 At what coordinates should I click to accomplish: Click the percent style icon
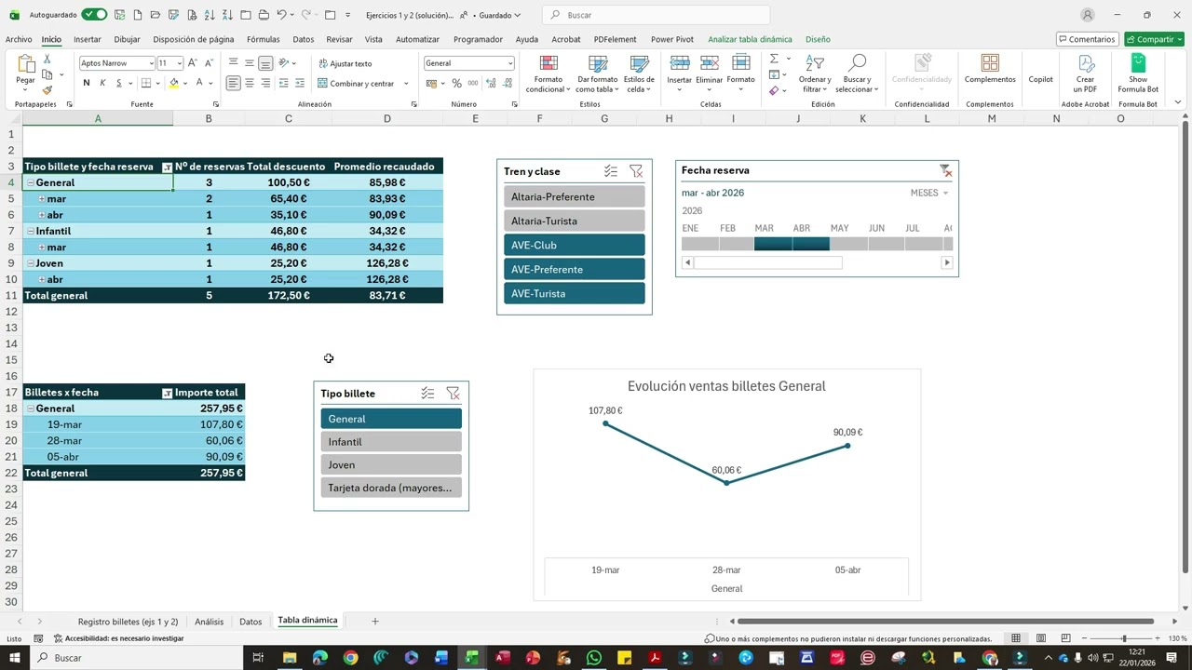click(456, 83)
